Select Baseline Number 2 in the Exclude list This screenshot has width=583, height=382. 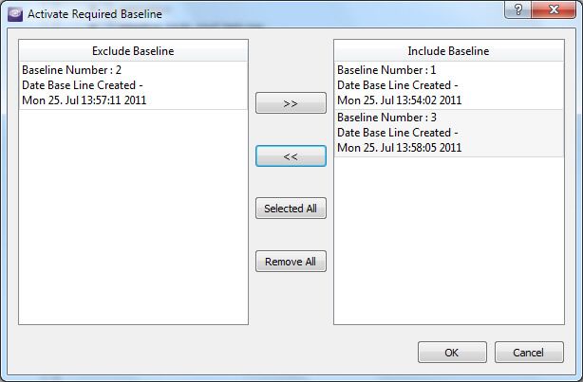(133, 85)
